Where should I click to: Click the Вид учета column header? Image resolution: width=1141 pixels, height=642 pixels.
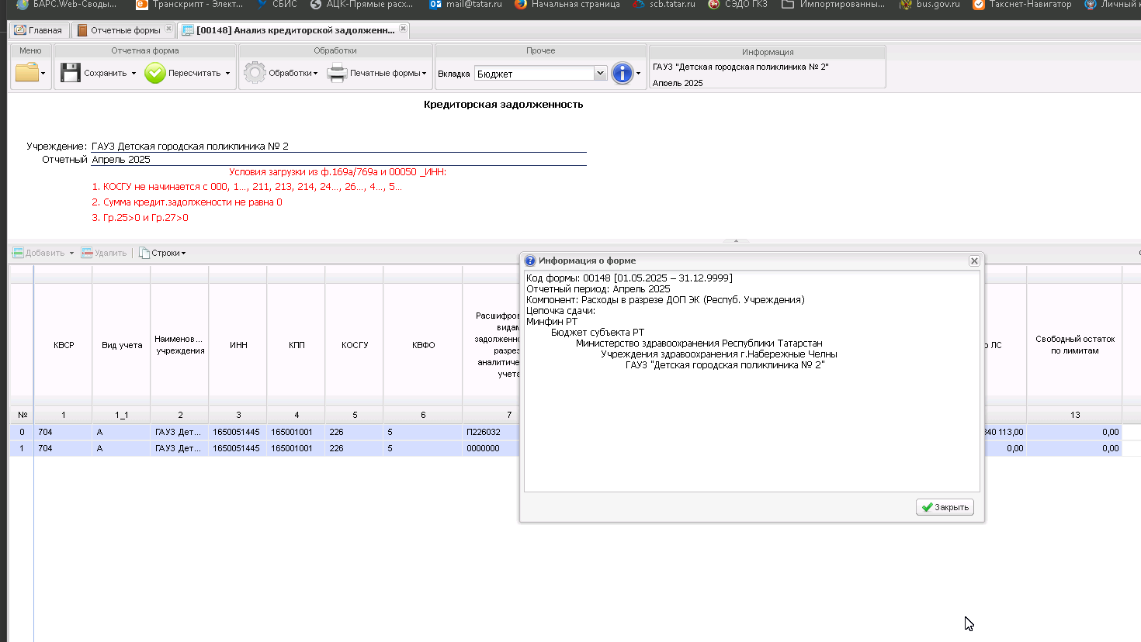tap(122, 345)
